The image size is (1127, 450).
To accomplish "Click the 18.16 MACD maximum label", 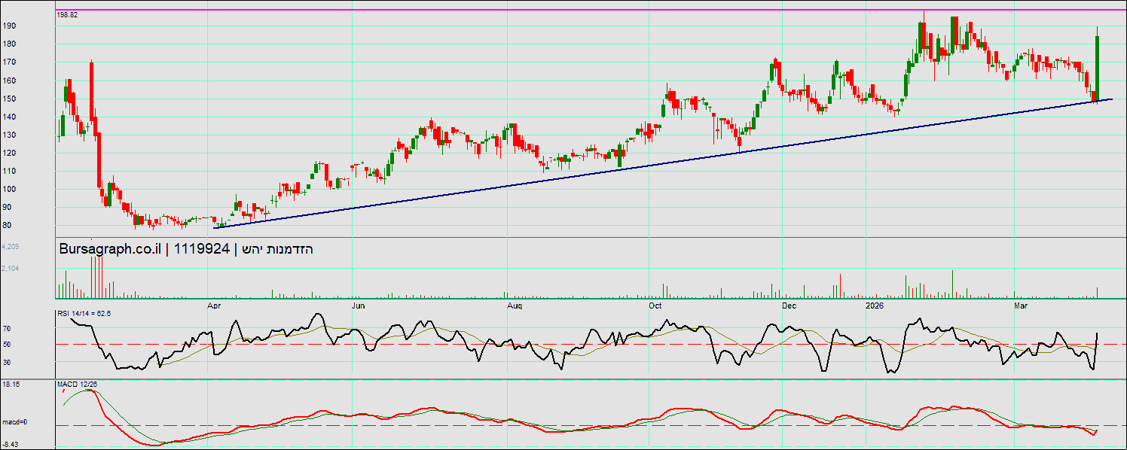I will pos(10,385).
